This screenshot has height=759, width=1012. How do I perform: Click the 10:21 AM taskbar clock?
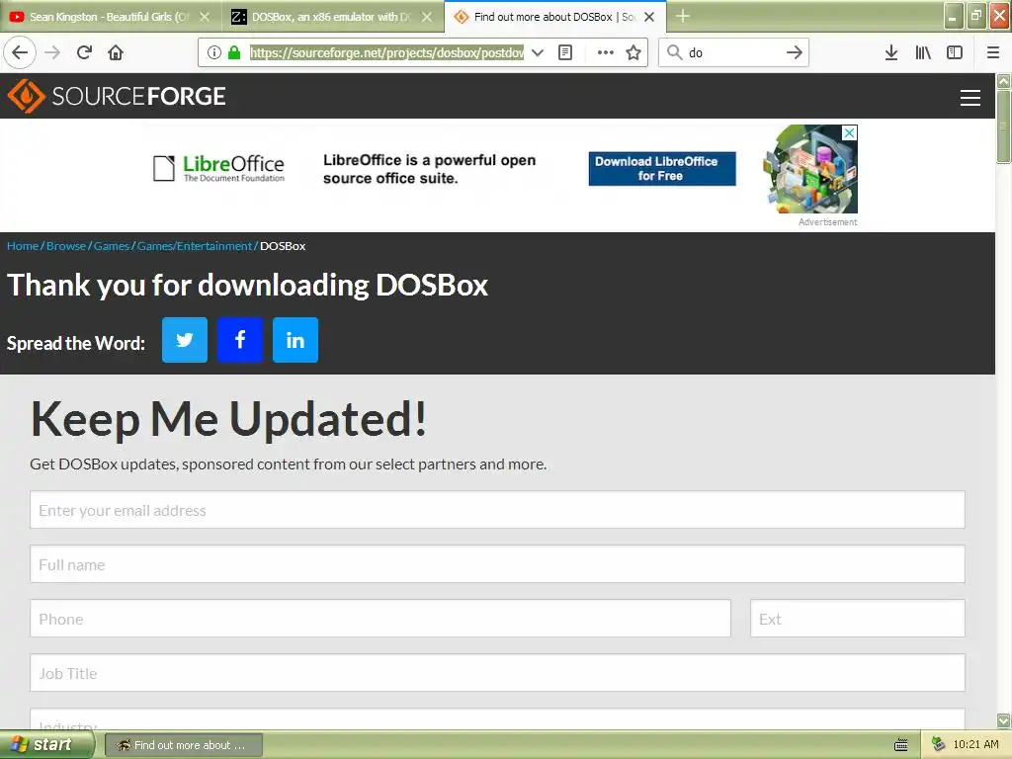(975, 745)
